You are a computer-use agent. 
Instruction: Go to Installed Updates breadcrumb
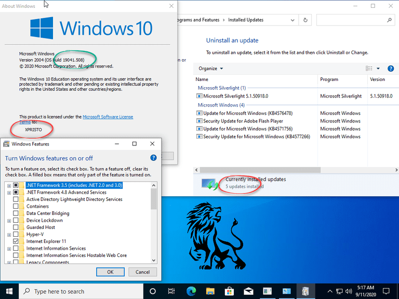click(246, 20)
